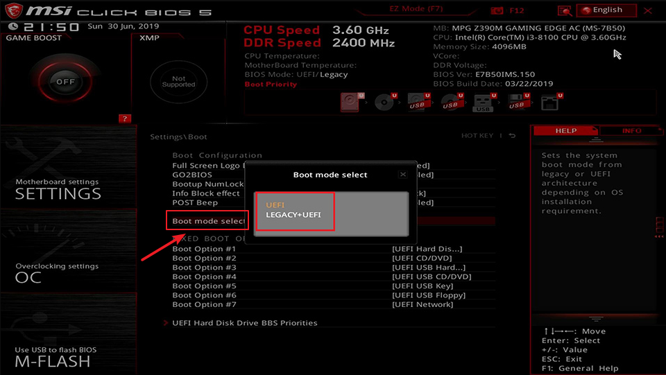Switch to the INFO tab
The image size is (666, 375).
click(x=631, y=130)
